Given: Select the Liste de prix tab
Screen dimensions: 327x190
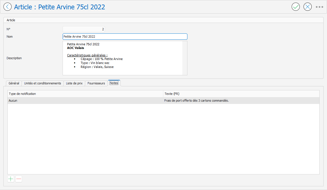Looking at the screenshot, I should (x=74, y=83).
